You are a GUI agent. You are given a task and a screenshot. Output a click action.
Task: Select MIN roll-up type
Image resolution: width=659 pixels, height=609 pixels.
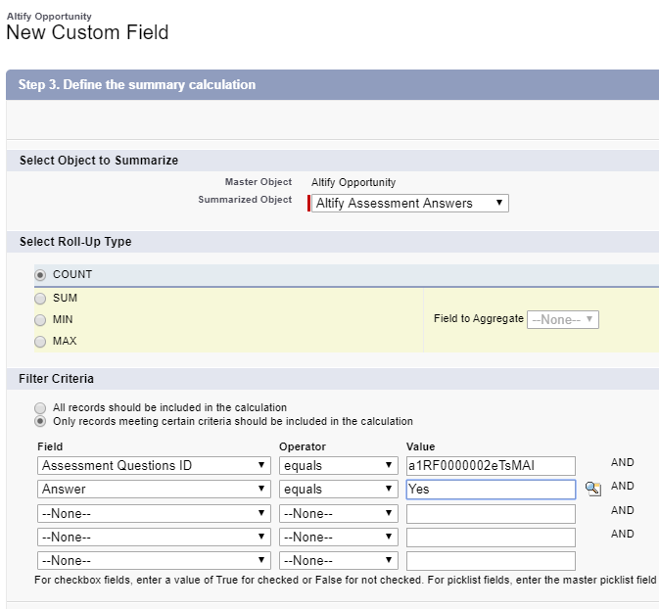click(x=40, y=320)
